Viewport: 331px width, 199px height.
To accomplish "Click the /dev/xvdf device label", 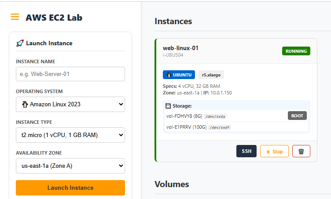I will coord(219,127).
